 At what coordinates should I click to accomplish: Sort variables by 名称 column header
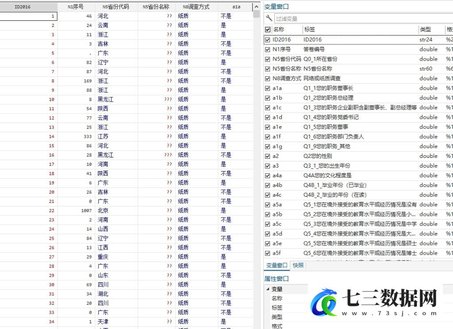pos(287,30)
